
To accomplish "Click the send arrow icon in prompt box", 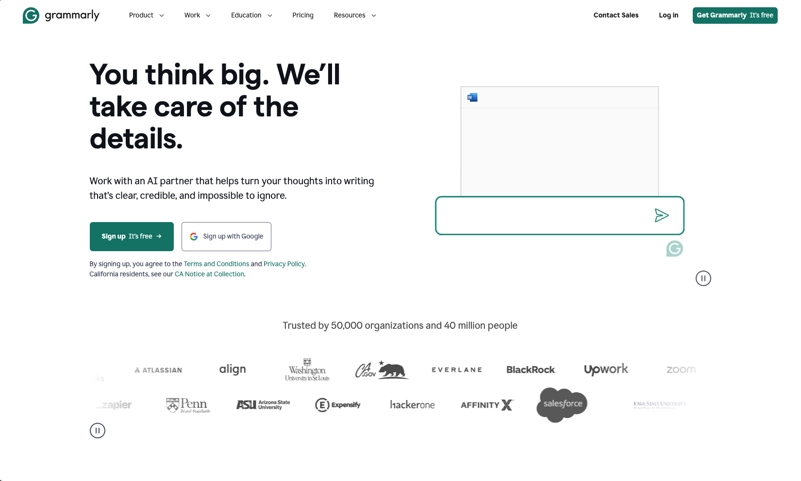I will pyautogui.click(x=661, y=215).
